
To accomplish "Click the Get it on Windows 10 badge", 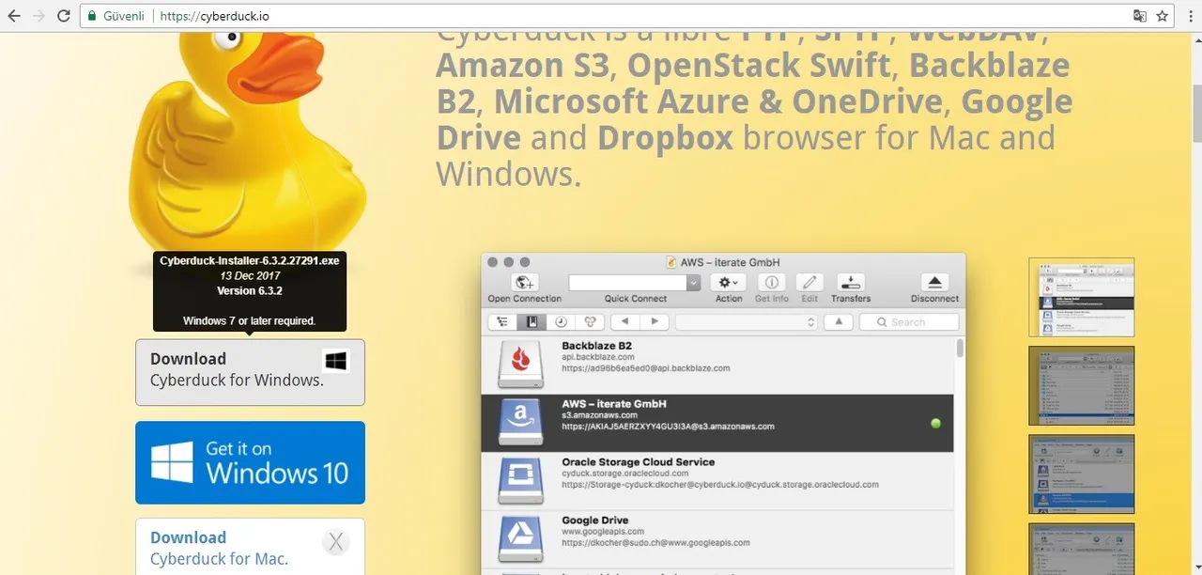I will 250,462.
